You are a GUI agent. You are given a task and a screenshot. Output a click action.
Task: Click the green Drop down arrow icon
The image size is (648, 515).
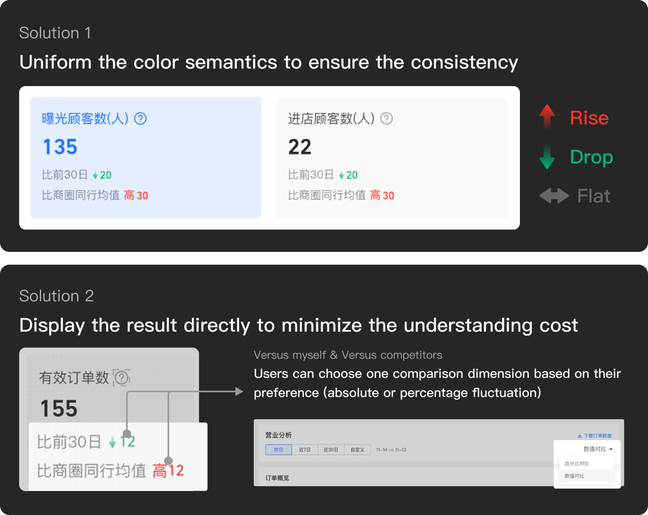pos(547,157)
